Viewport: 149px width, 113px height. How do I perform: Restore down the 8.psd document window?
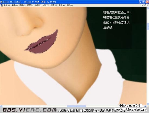[x=145, y=5]
